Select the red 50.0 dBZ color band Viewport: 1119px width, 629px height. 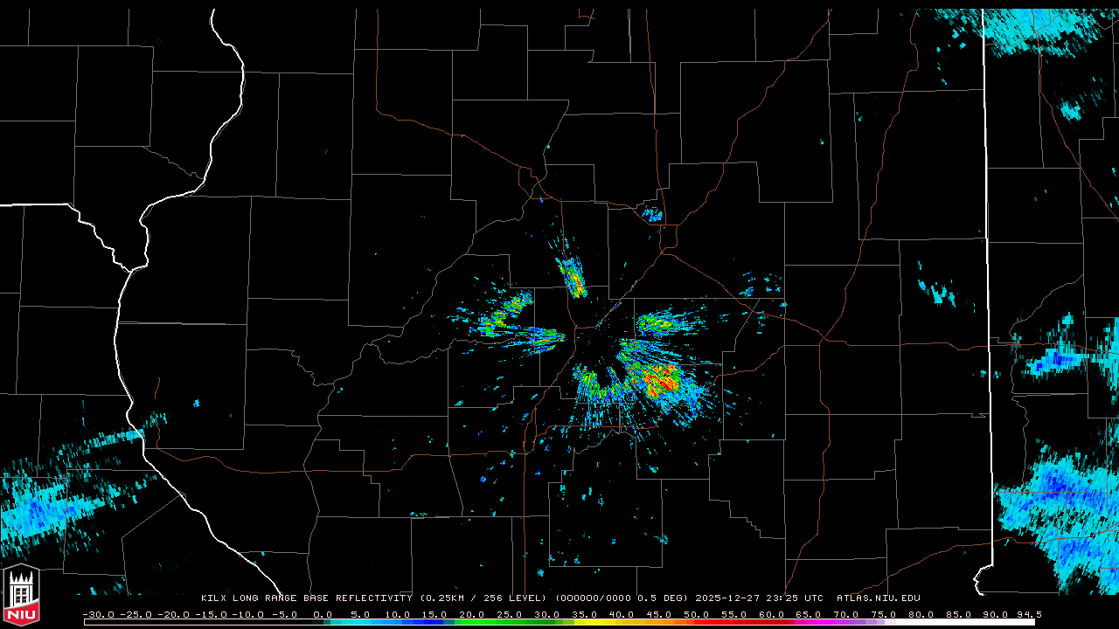(x=697, y=622)
